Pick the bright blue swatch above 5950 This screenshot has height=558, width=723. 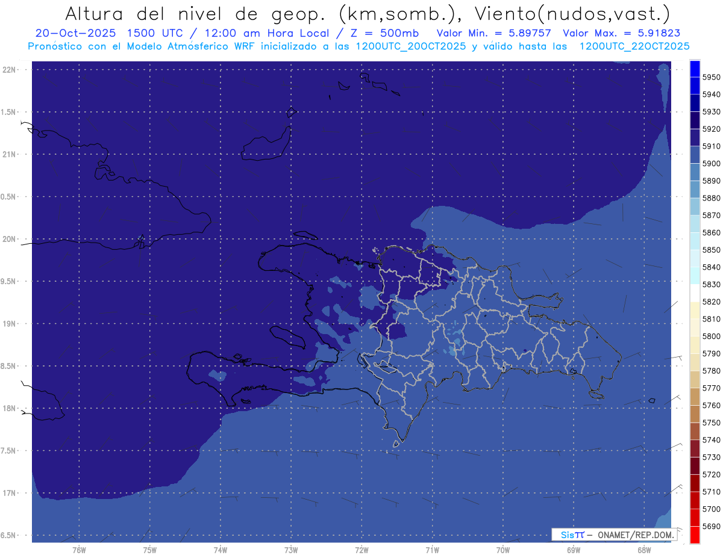pos(695,69)
